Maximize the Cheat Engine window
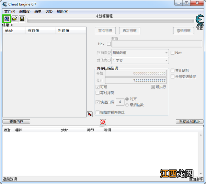Screen dimensions: 206x184 pos(186,3)
